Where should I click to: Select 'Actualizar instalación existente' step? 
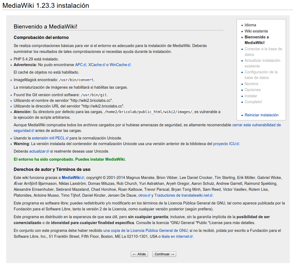[262, 63]
